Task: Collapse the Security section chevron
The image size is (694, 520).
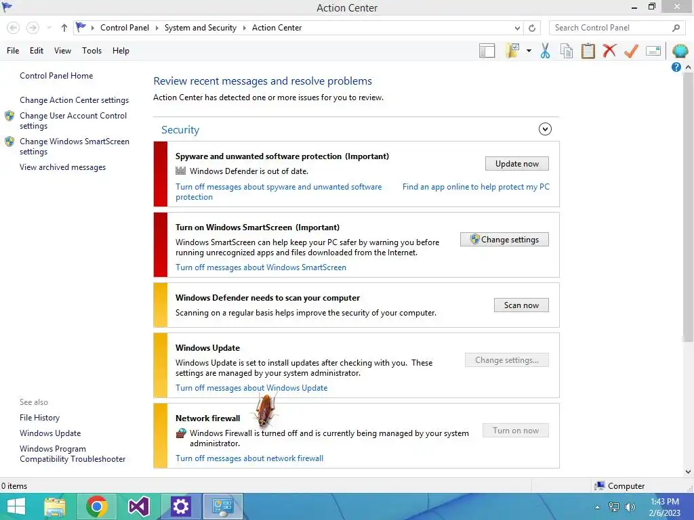Action: click(x=545, y=129)
